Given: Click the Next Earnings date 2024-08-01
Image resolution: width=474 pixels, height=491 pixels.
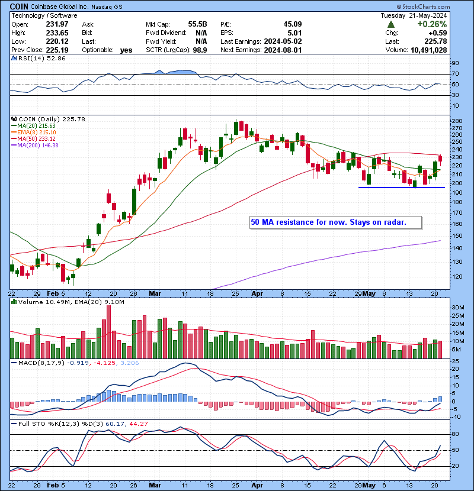Looking at the screenshot, I should [283, 50].
